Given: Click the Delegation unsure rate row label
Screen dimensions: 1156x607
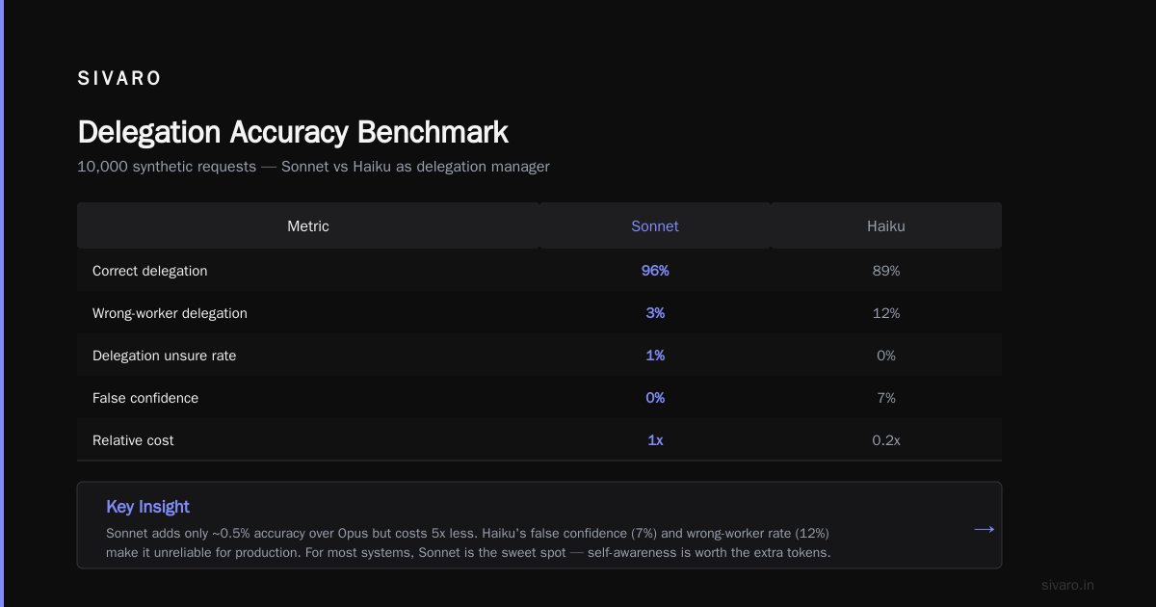Looking at the screenshot, I should [x=164, y=356].
